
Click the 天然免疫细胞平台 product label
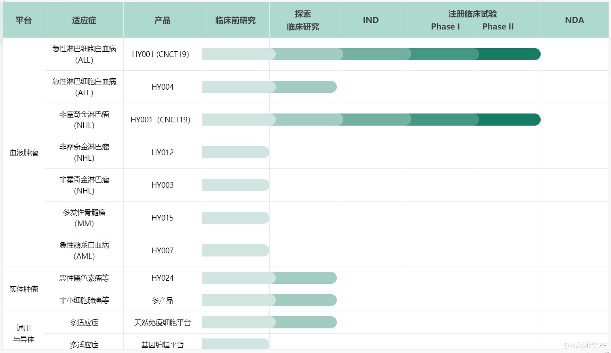[x=162, y=322]
